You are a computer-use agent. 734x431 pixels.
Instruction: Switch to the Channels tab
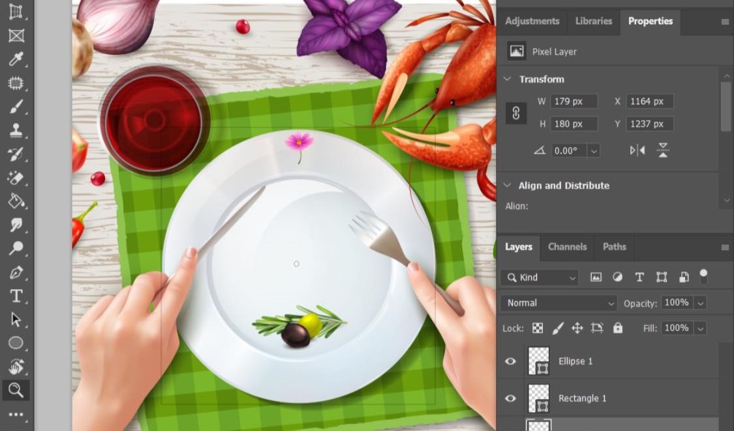point(567,247)
